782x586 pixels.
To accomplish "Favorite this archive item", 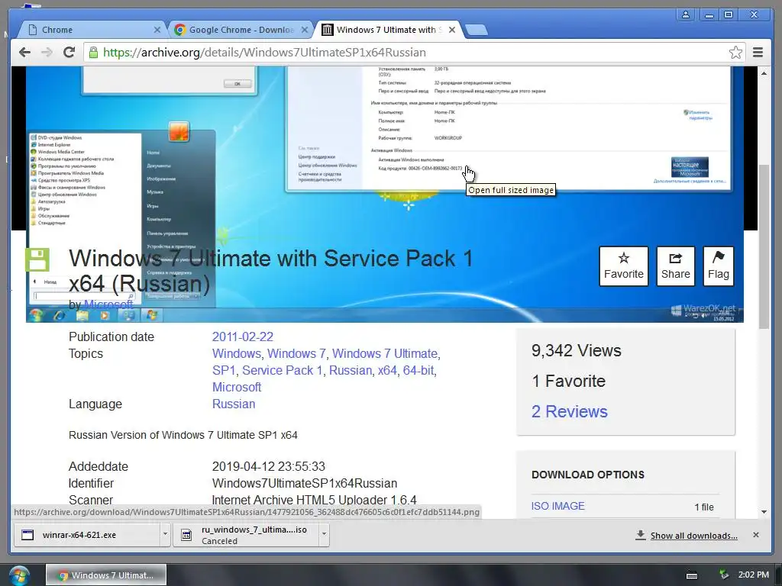I will point(623,266).
